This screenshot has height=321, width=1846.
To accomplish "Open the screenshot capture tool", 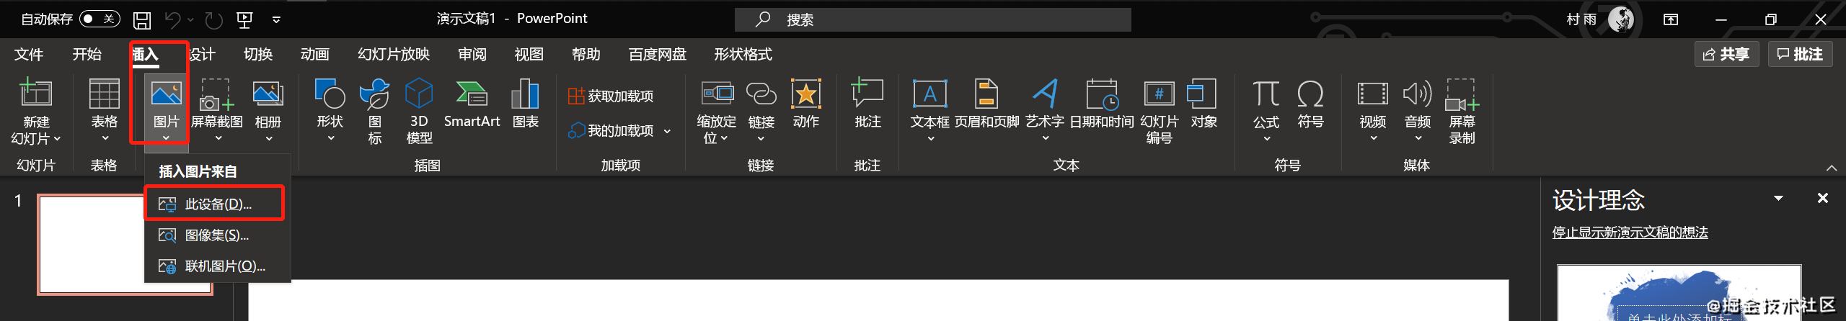I will (216, 104).
